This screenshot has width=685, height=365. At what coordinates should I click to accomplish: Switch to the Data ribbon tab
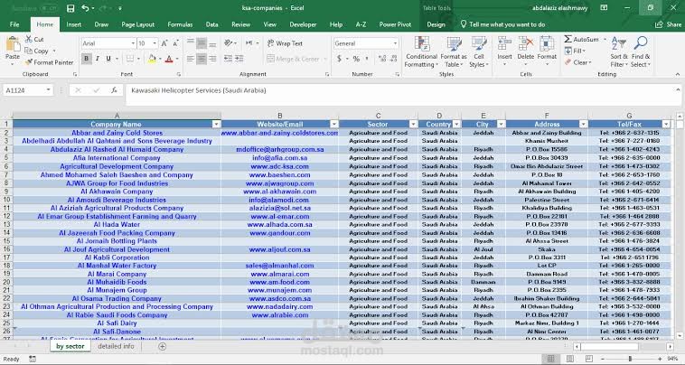pyautogui.click(x=211, y=24)
